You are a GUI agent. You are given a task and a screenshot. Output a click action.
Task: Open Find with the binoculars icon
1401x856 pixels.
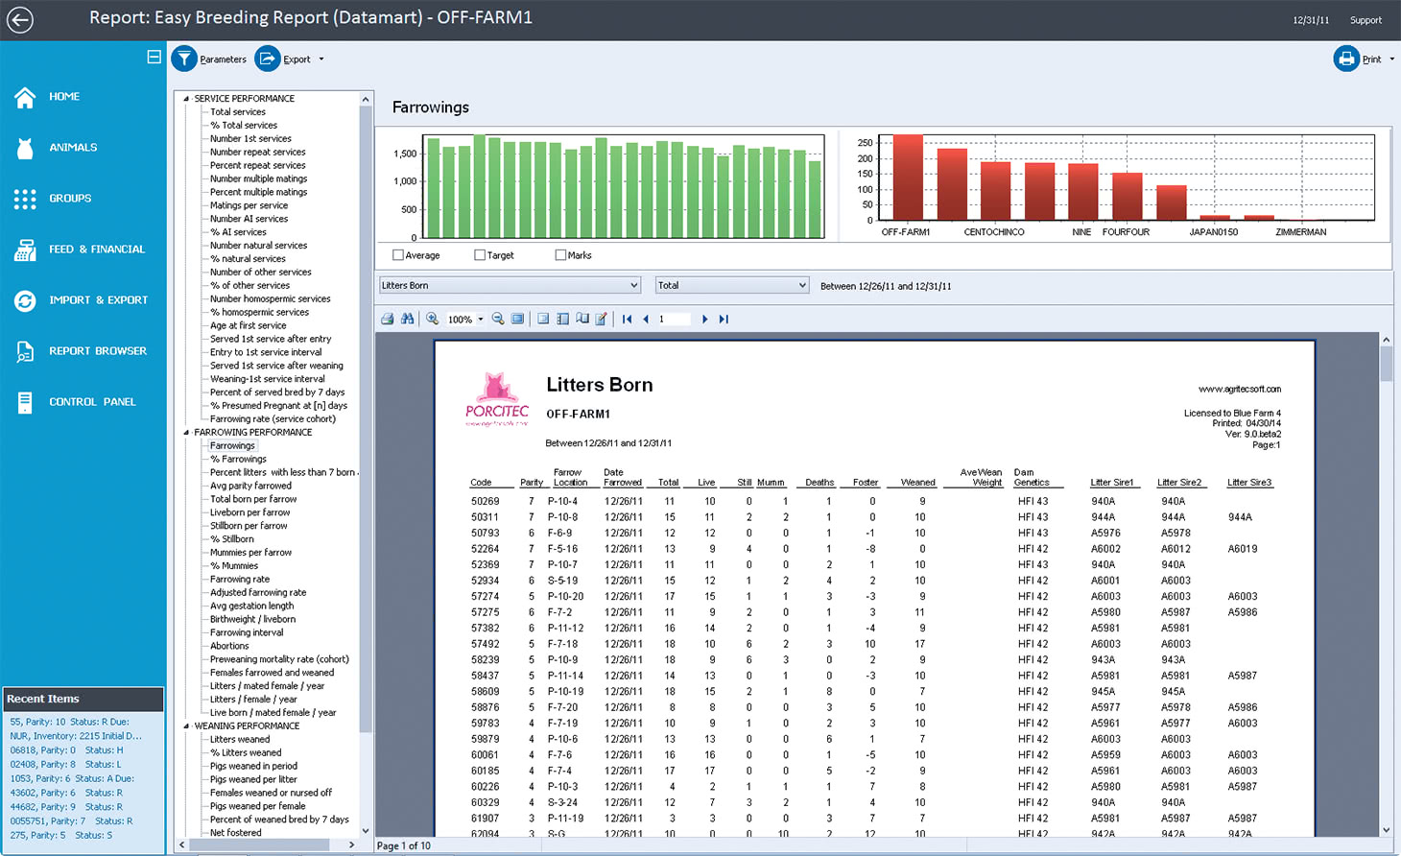click(x=407, y=318)
